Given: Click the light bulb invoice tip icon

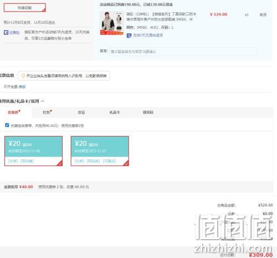Looking at the screenshot, I should point(23,76).
